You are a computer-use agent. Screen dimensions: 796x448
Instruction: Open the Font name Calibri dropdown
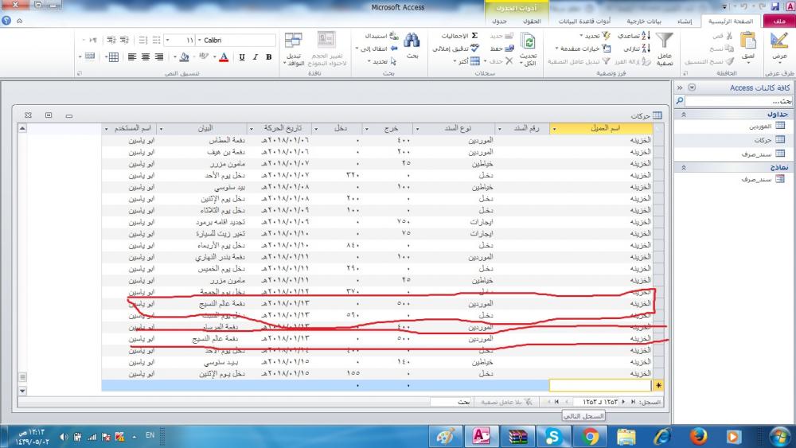(199, 40)
